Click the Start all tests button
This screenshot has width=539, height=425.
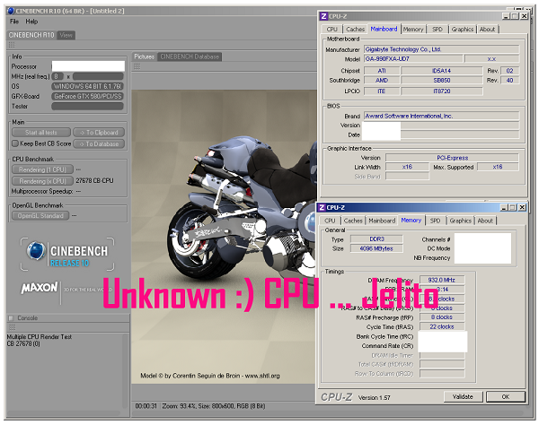(41, 133)
